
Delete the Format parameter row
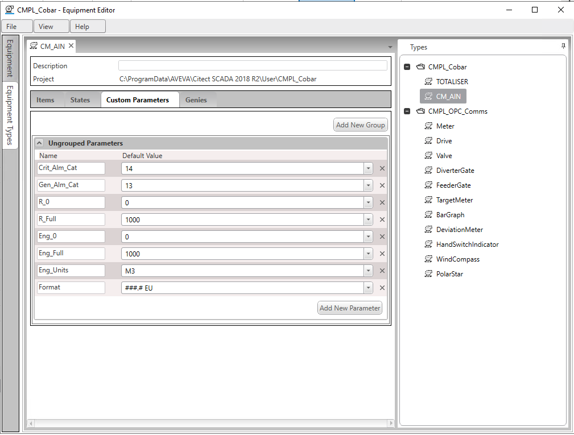click(382, 288)
